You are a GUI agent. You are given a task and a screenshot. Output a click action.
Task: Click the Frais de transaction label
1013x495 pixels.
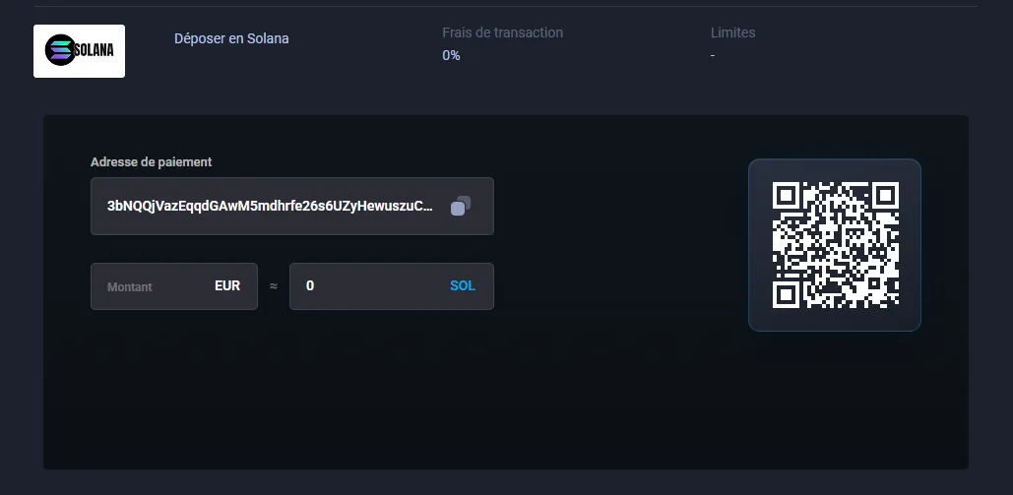coord(503,32)
